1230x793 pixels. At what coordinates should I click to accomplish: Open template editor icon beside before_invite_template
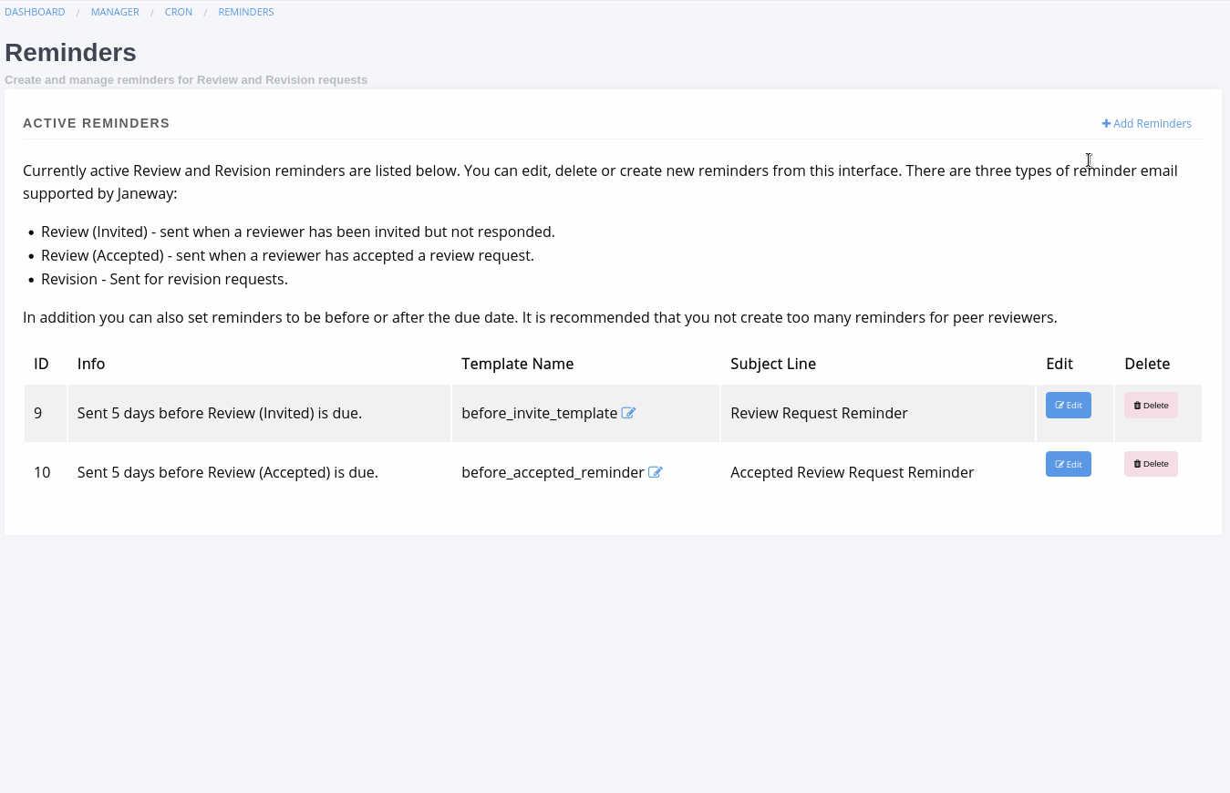pos(628,413)
